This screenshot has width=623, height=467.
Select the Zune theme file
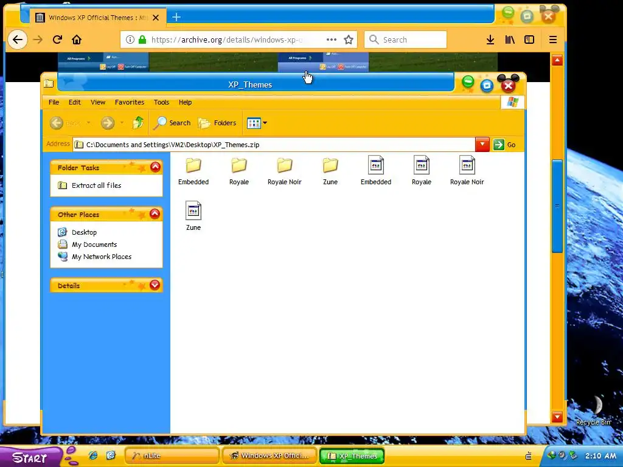tap(193, 217)
